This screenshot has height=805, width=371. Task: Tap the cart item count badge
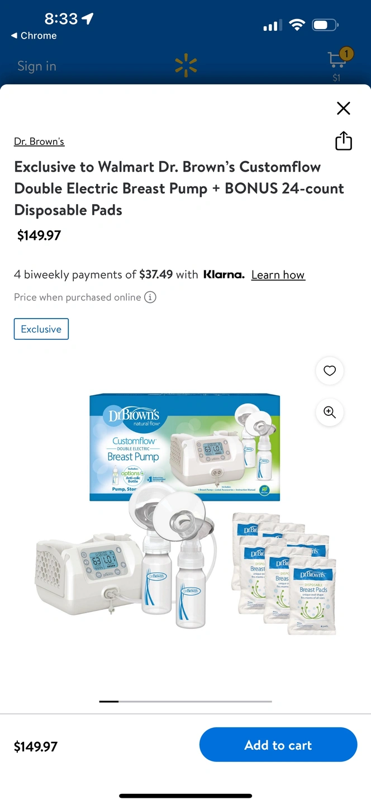pos(346,54)
